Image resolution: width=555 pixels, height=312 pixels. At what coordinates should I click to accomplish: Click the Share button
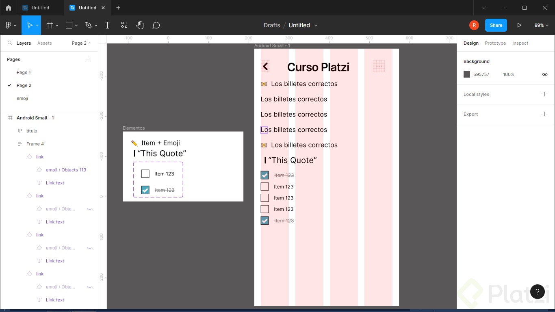click(496, 25)
